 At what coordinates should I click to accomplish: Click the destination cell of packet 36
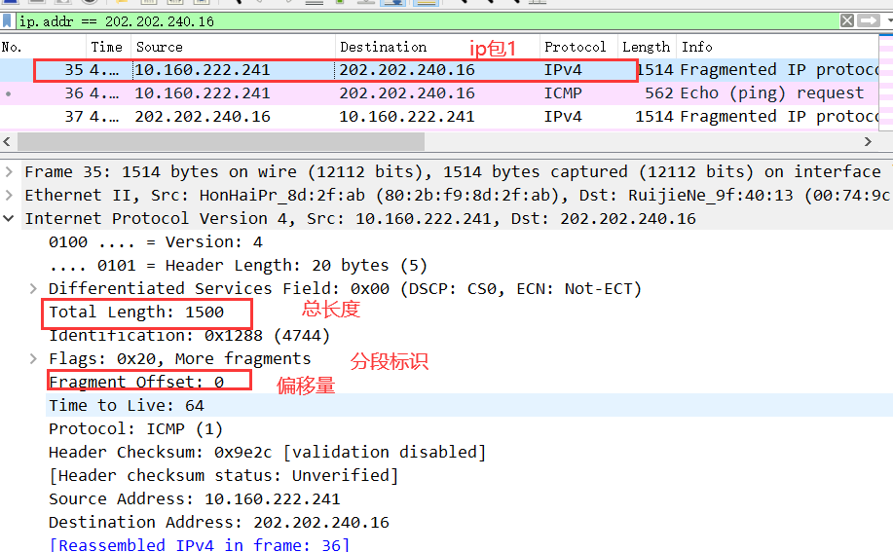pyautogui.click(x=407, y=93)
